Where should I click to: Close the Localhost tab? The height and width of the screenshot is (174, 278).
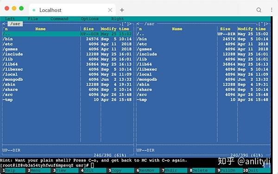point(110,10)
